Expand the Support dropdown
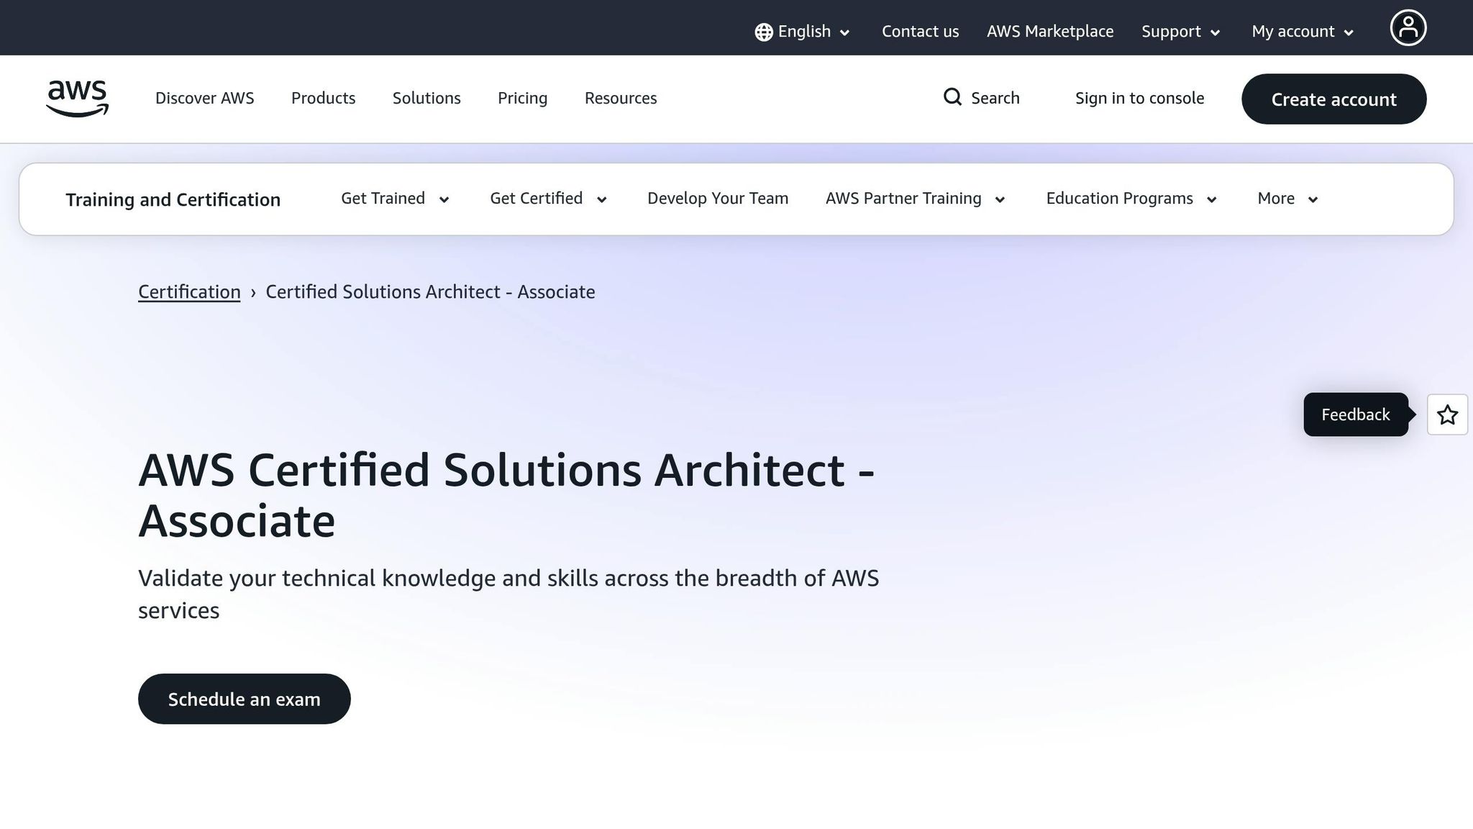1473x829 pixels. coord(1181,32)
